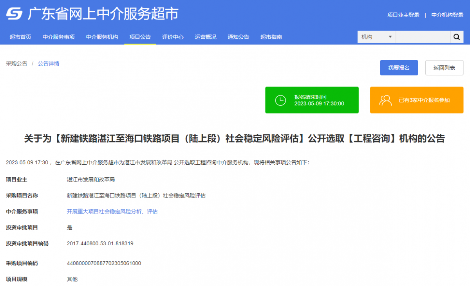View 通知公告 from navigation bar
Screen dimensions: 470x286
pyautogui.click(x=238, y=37)
